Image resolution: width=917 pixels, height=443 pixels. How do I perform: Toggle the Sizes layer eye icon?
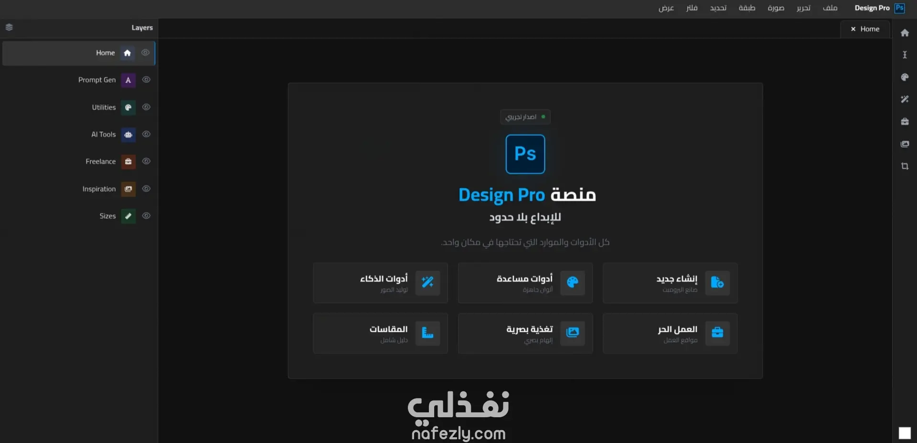147,216
